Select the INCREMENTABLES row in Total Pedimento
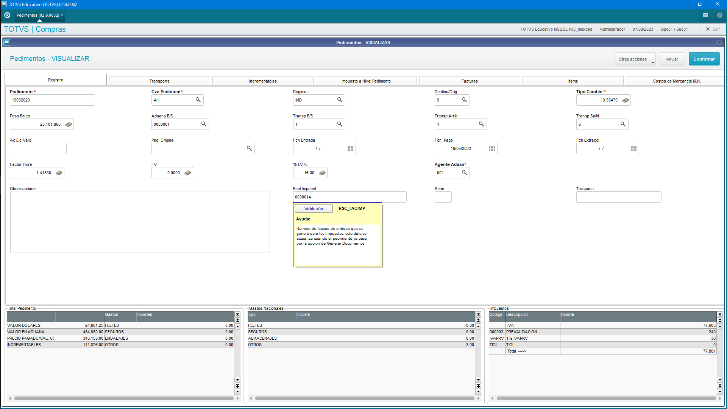This screenshot has width=727, height=409. point(120,345)
